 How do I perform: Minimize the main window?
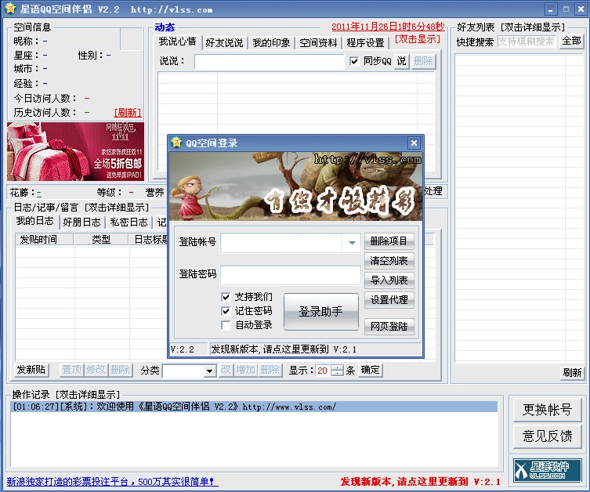[x=551, y=9]
